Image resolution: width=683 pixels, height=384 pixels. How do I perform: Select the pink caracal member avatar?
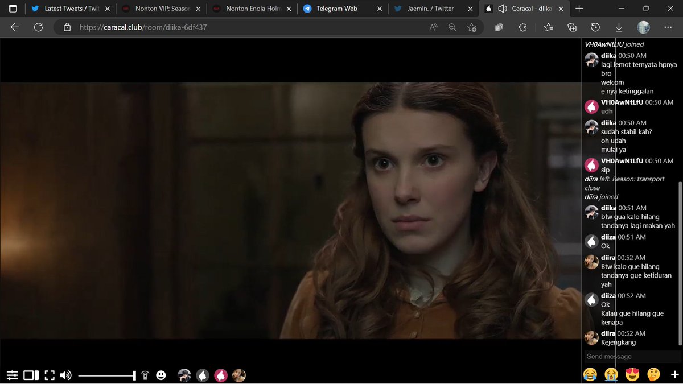pyautogui.click(x=221, y=375)
